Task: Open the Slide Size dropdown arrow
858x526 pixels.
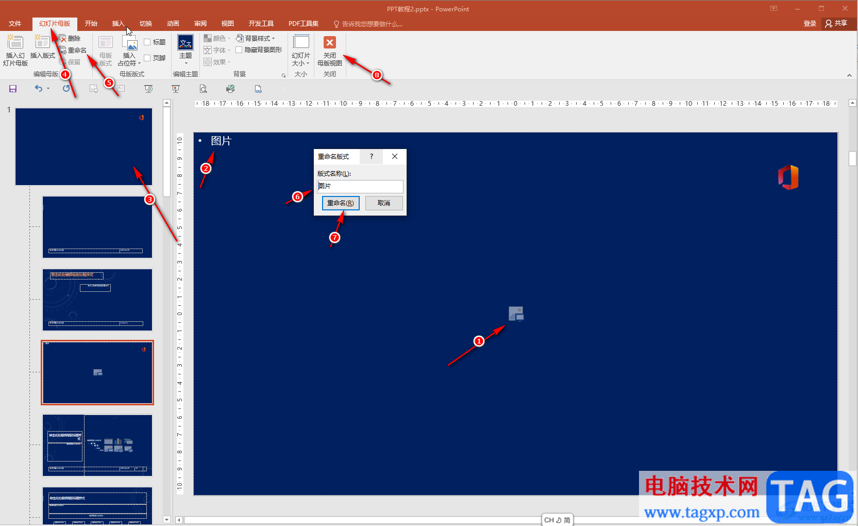Action: coord(308,63)
